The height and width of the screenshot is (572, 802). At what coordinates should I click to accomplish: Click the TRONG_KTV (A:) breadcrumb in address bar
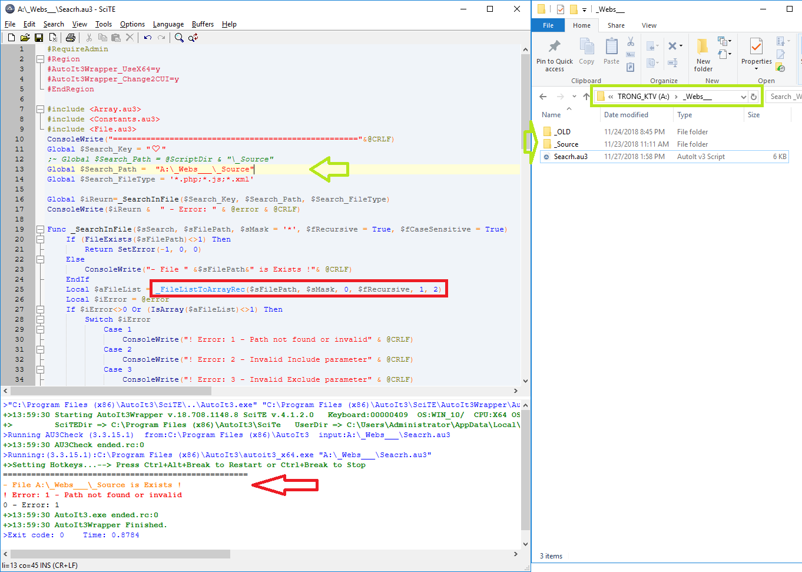[643, 97]
